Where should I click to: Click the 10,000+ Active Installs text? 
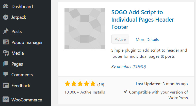(85, 92)
